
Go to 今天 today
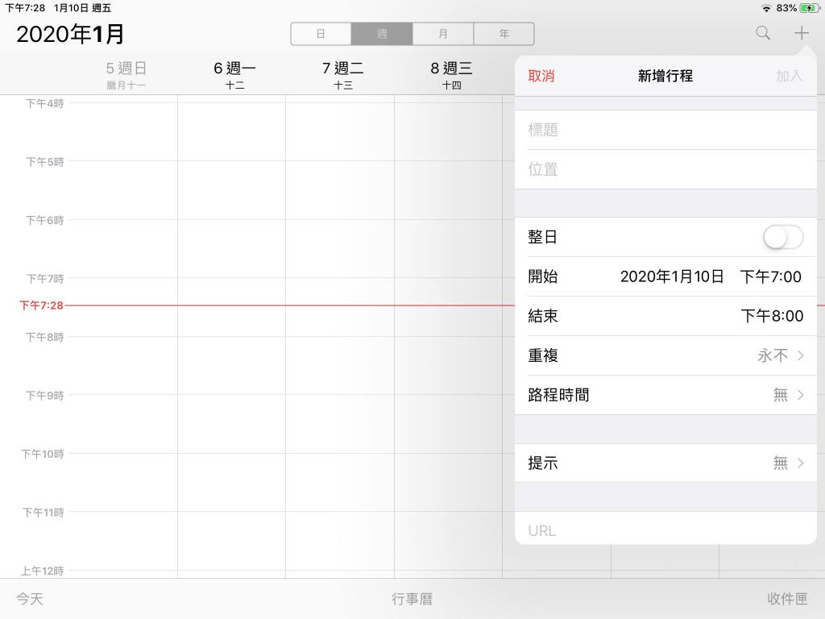[30, 599]
